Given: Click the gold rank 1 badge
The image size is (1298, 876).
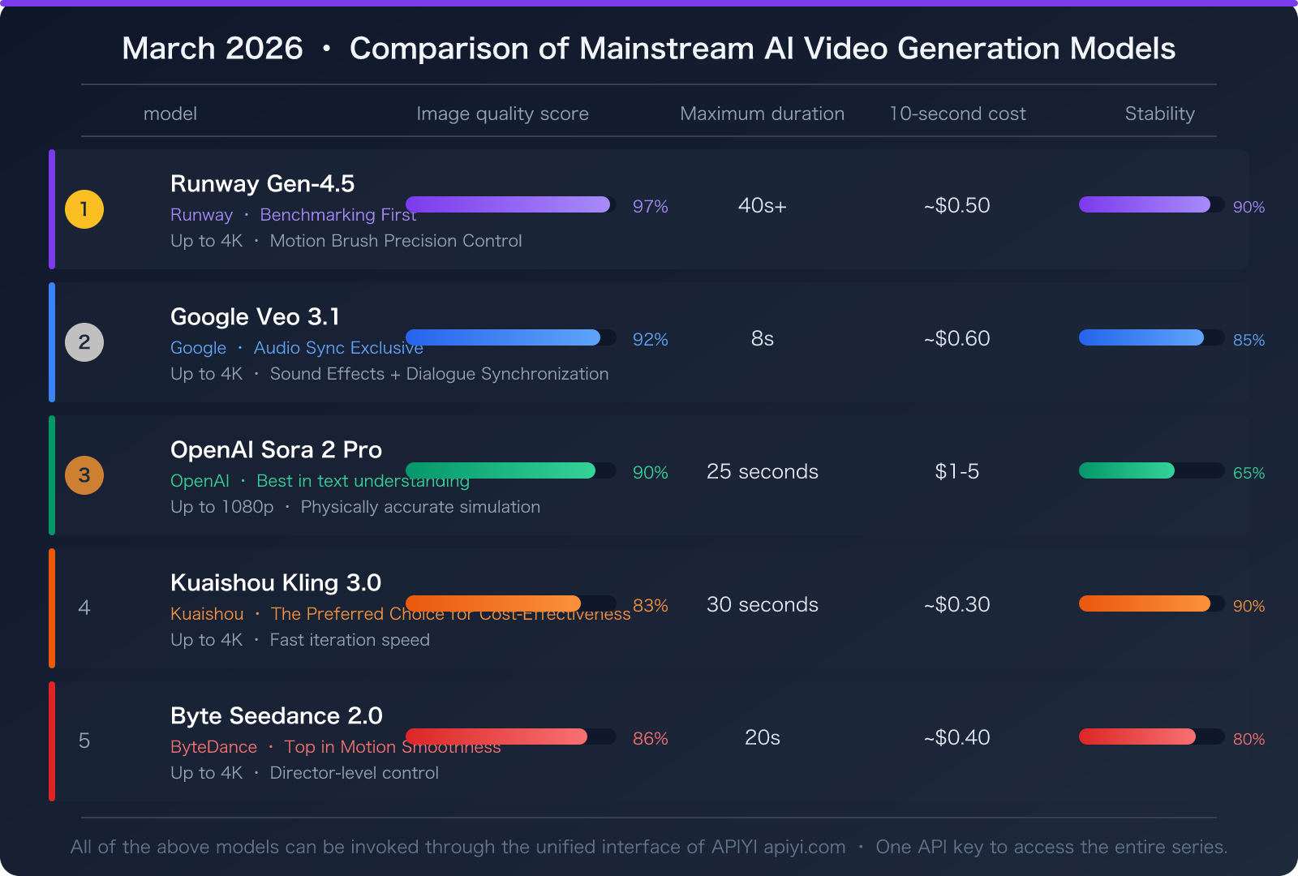Looking at the screenshot, I should click(x=84, y=209).
